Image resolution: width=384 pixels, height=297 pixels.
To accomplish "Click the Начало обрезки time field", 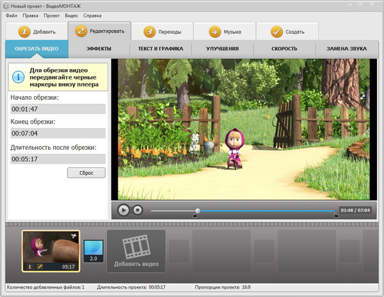I will click(58, 109).
